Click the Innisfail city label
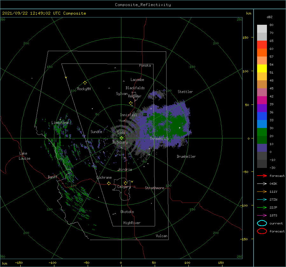Screen dimensions: 286x267 (128, 115)
